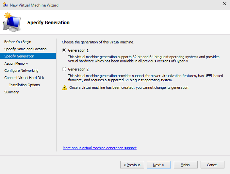The width and height of the screenshot is (230, 174).
Task: Open the Configure Networking step
Action: (22, 71)
